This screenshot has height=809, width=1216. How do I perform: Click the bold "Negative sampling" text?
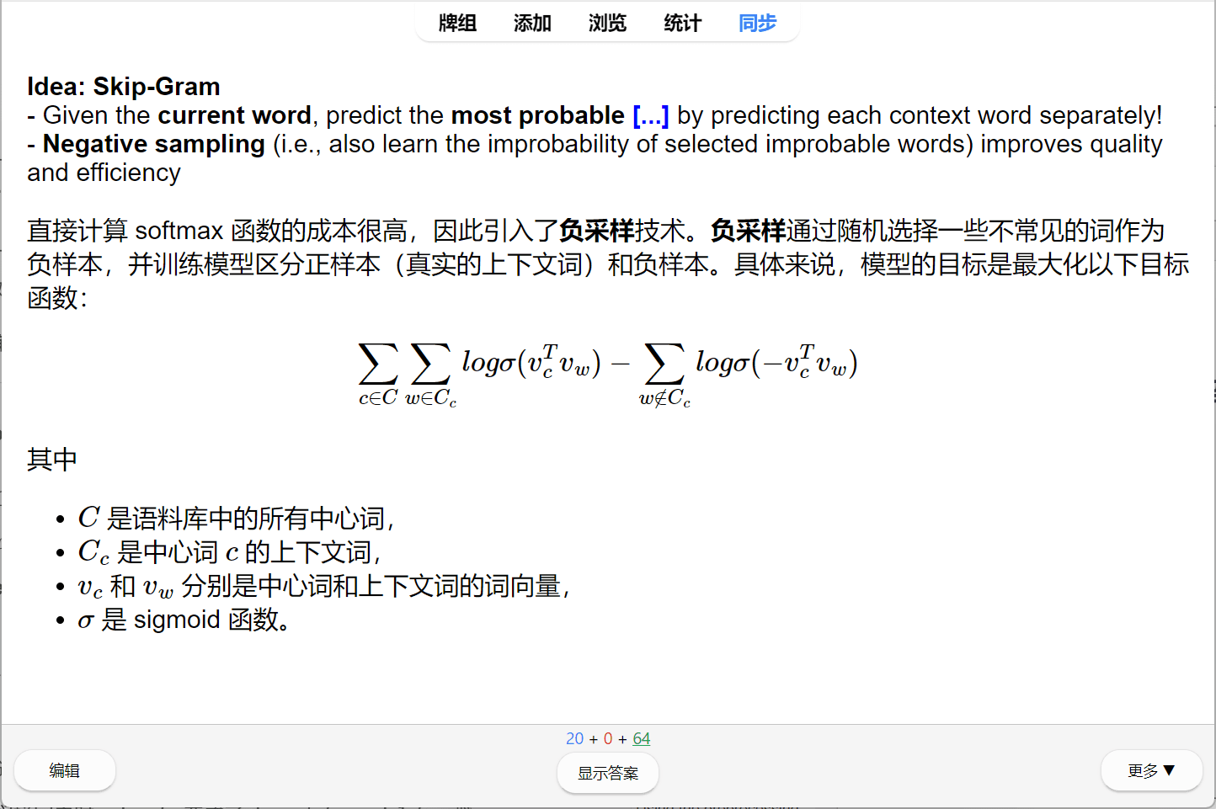[x=154, y=144]
